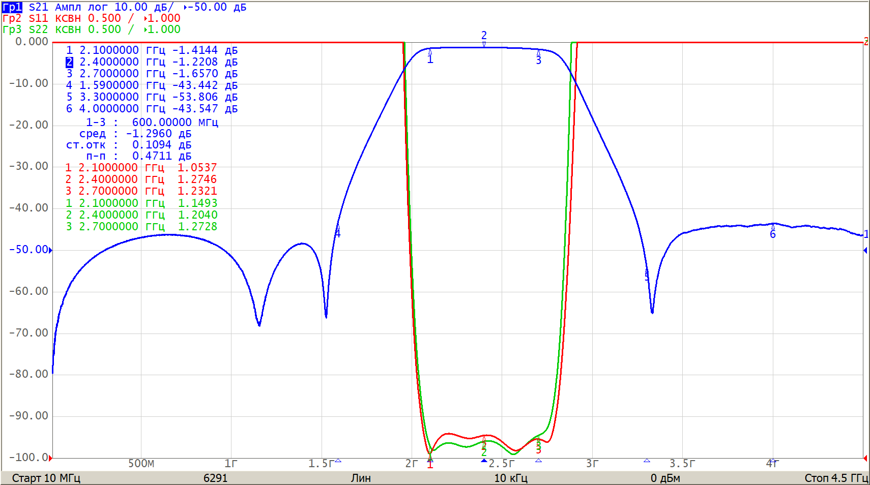
Task: Select the Гр1 S21 trace label
Action: pyautogui.click(x=12, y=7)
